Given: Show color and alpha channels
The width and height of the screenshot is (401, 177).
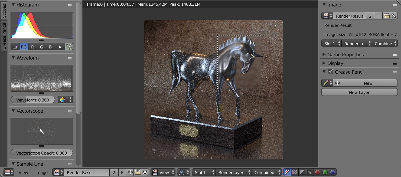Looking at the screenshot, I should coord(287,172).
